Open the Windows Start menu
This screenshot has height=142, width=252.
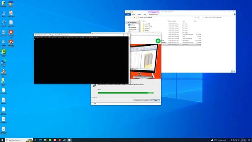pos(2,140)
